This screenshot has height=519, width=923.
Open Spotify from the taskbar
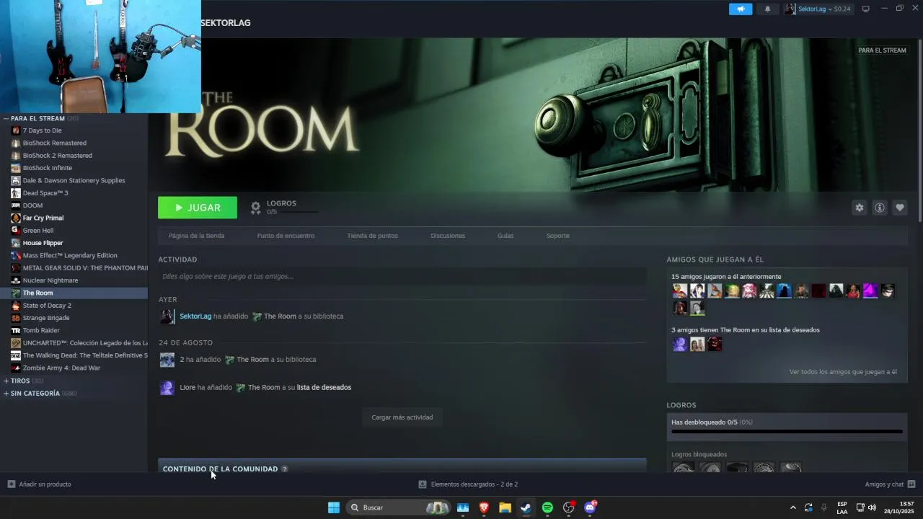[x=547, y=507]
